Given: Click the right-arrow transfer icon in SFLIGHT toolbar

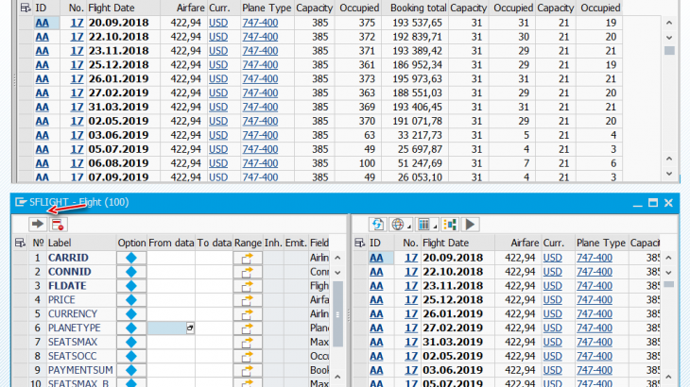Looking at the screenshot, I should [38, 225].
